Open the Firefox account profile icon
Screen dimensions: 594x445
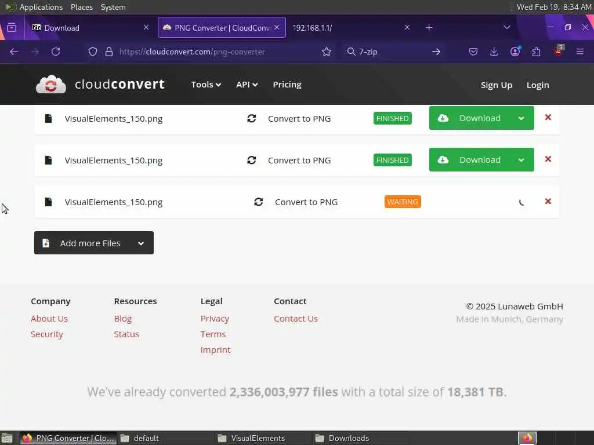515,52
